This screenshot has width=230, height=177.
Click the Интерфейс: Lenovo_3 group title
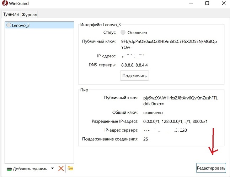click(100, 25)
